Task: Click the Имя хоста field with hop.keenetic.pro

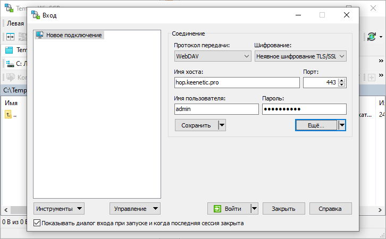Action: [237, 82]
